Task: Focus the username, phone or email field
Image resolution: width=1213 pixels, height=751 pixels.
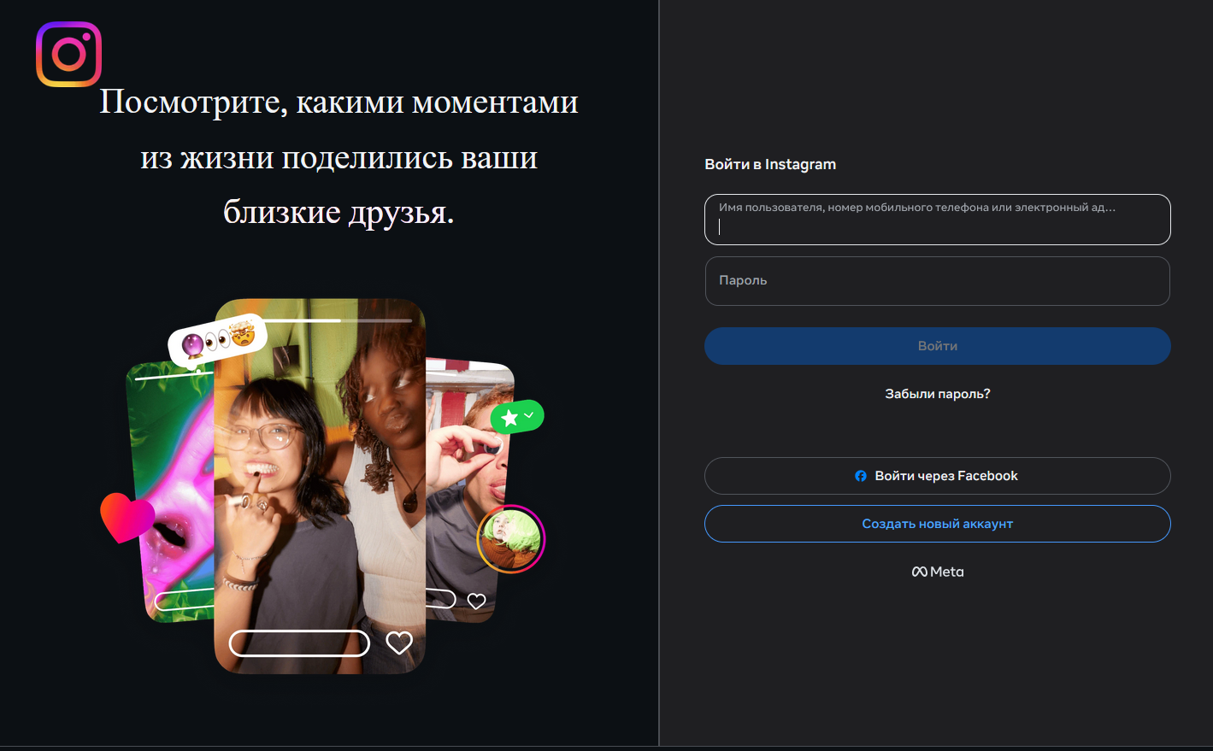Action: 938,220
